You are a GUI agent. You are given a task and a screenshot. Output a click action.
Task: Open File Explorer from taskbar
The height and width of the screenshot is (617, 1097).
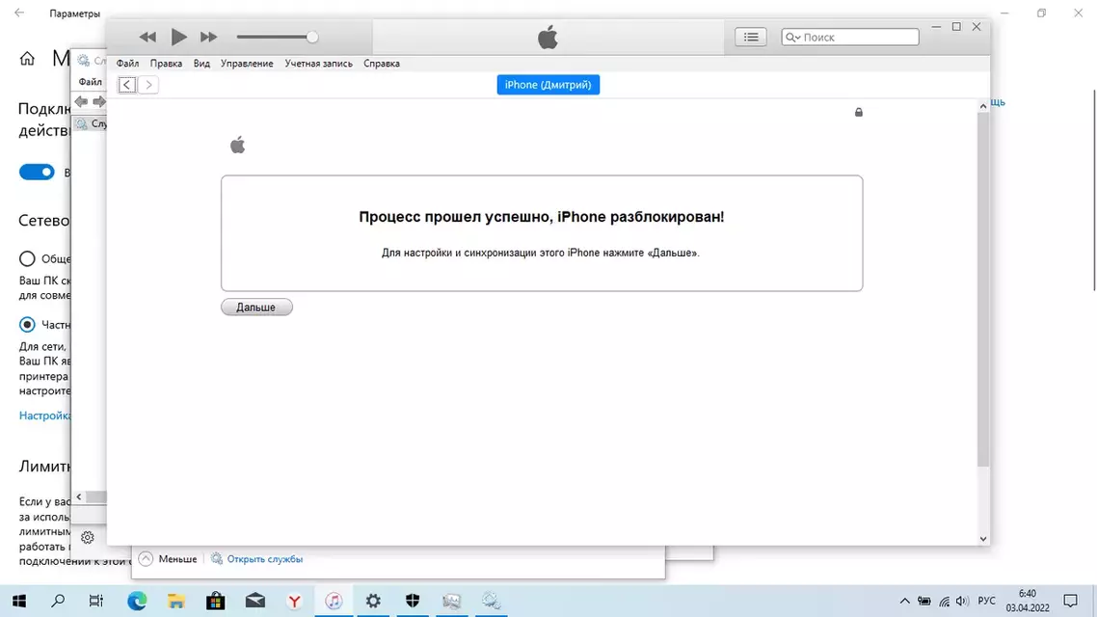pyautogui.click(x=176, y=601)
